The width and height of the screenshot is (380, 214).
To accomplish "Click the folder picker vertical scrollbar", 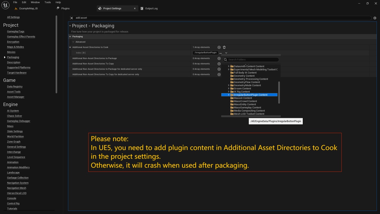I will (x=279, y=93).
